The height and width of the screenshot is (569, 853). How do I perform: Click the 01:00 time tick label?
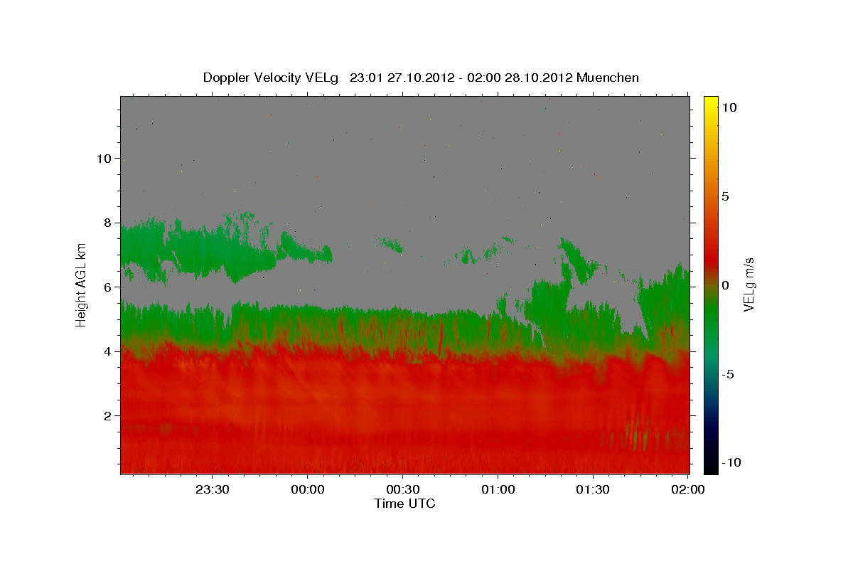498,489
